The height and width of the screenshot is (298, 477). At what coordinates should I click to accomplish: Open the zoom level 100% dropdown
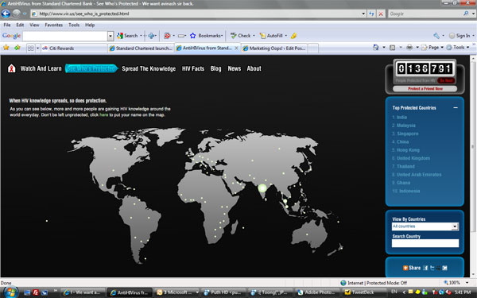click(x=467, y=283)
